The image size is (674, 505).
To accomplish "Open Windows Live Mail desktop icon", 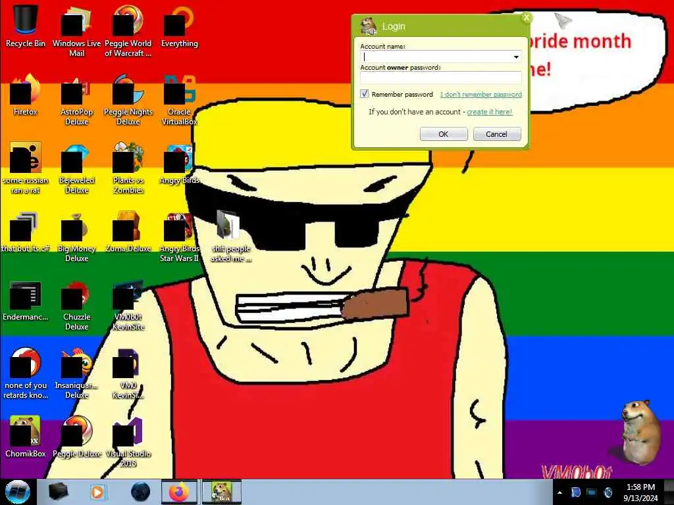I will click(x=76, y=30).
